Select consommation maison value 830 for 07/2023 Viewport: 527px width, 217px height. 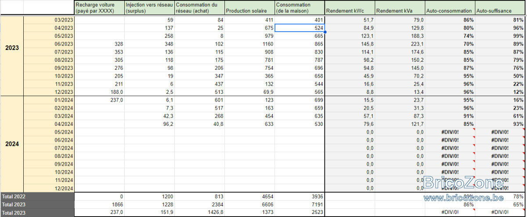click(300, 52)
